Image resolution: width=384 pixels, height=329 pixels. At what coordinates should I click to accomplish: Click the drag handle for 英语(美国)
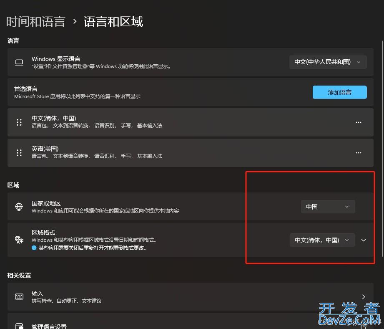click(19, 153)
